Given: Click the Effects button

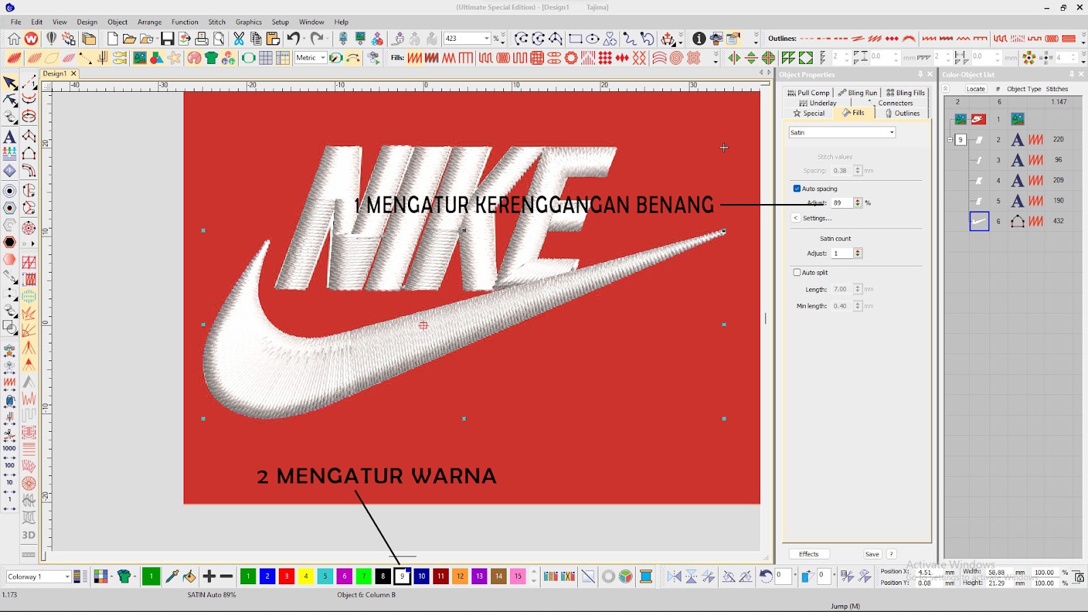Looking at the screenshot, I should (809, 554).
